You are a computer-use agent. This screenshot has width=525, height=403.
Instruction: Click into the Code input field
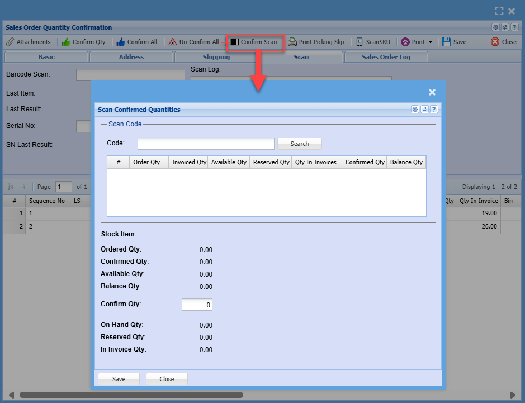click(x=206, y=144)
